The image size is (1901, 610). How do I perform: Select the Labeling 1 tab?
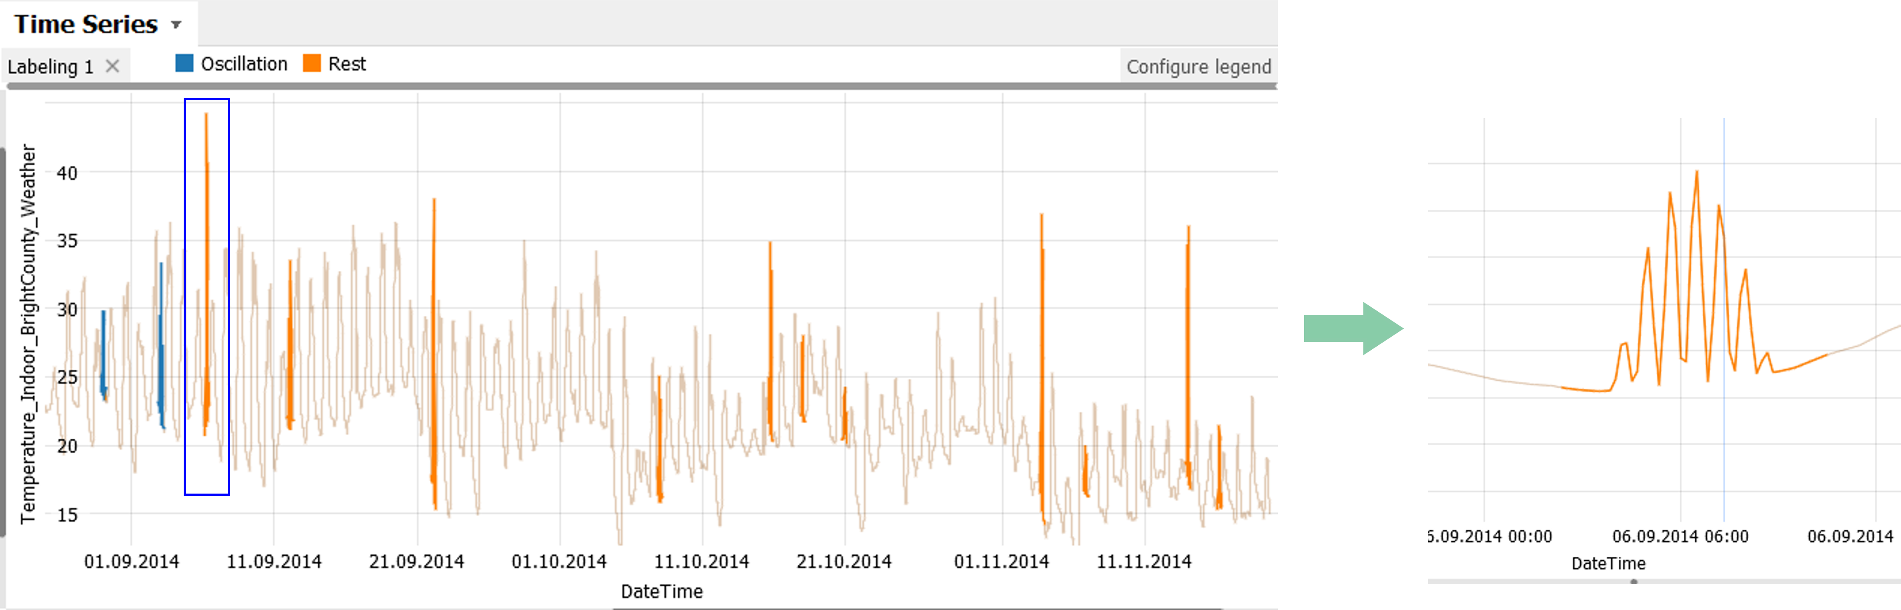[49, 67]
